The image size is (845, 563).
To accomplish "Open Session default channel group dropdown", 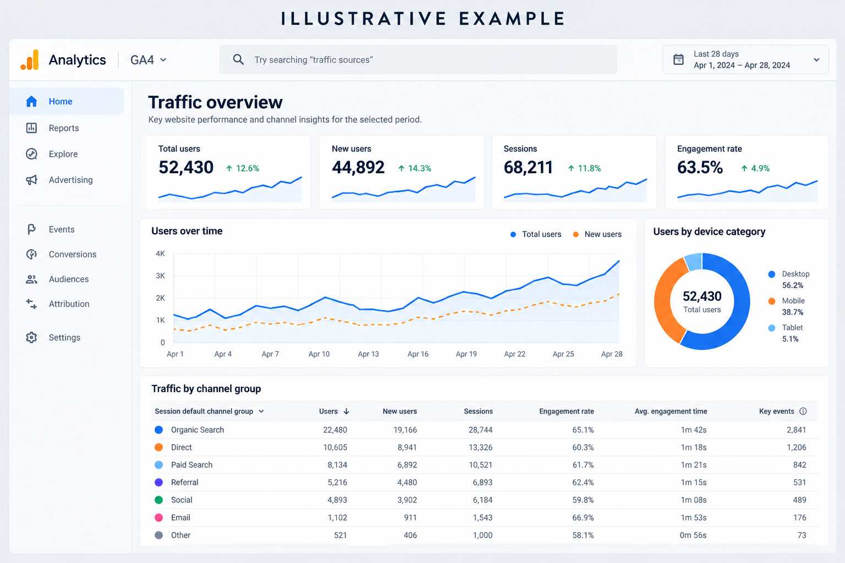I will [x=210, y=411].
